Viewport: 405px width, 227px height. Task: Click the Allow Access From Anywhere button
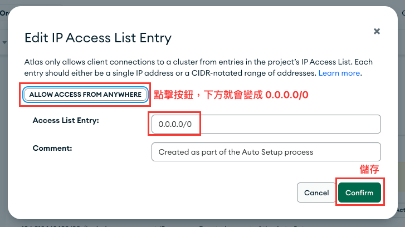click(x=85, y=95)
